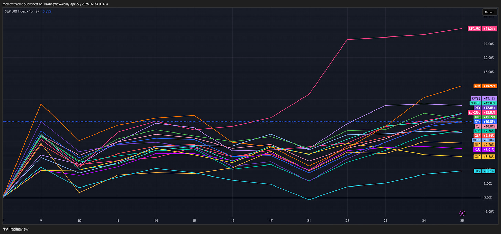Click date 10 on the time axis

pos(79,221)
